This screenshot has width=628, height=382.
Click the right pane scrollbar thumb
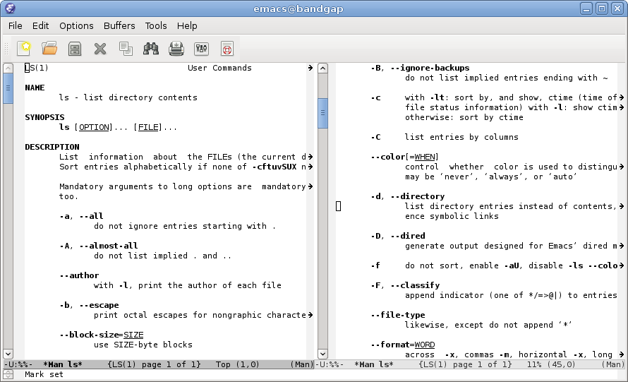click(x=322, y=113)
